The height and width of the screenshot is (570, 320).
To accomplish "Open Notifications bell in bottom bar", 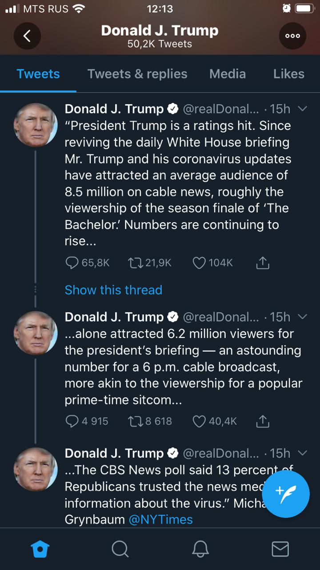I will tap(200, 549).
